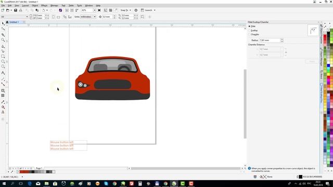This screenshot has height=187, width=333.
Task: Select the Color Eyedropper tool
Action: 3,102
